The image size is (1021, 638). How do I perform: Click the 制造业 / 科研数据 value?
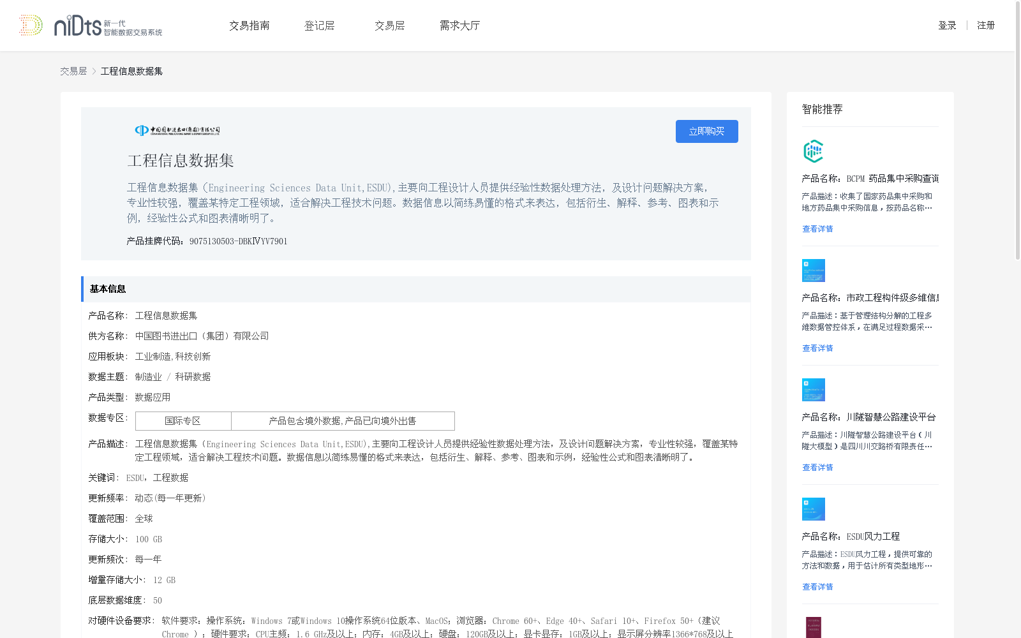172,377
